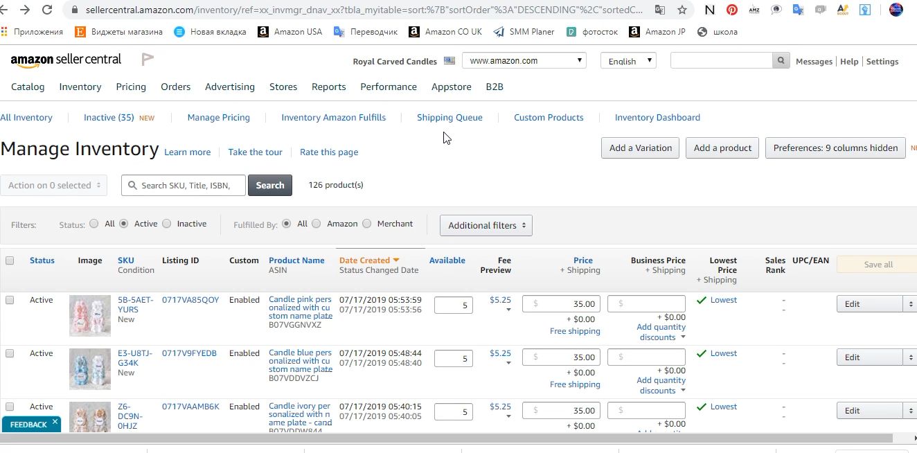Image resolution: width=917 pixels, height=453 pixels.
Task: Click the Add a product button
Action: [x=722, y=148]
